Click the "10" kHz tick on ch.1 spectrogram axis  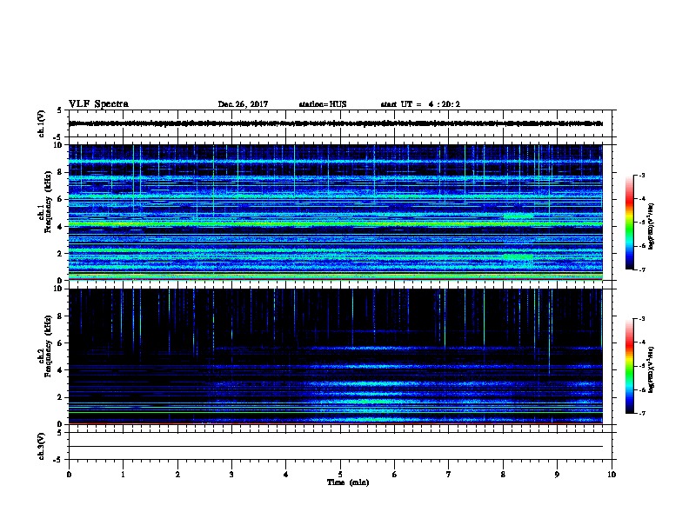coord(59,145)
